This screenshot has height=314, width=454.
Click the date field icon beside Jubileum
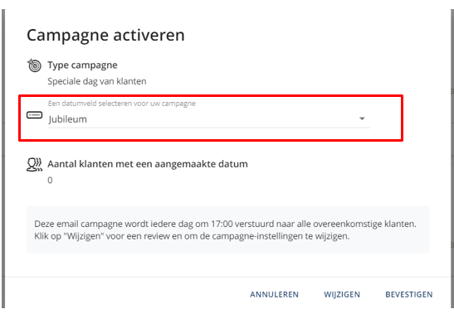[x=35, y=115]
